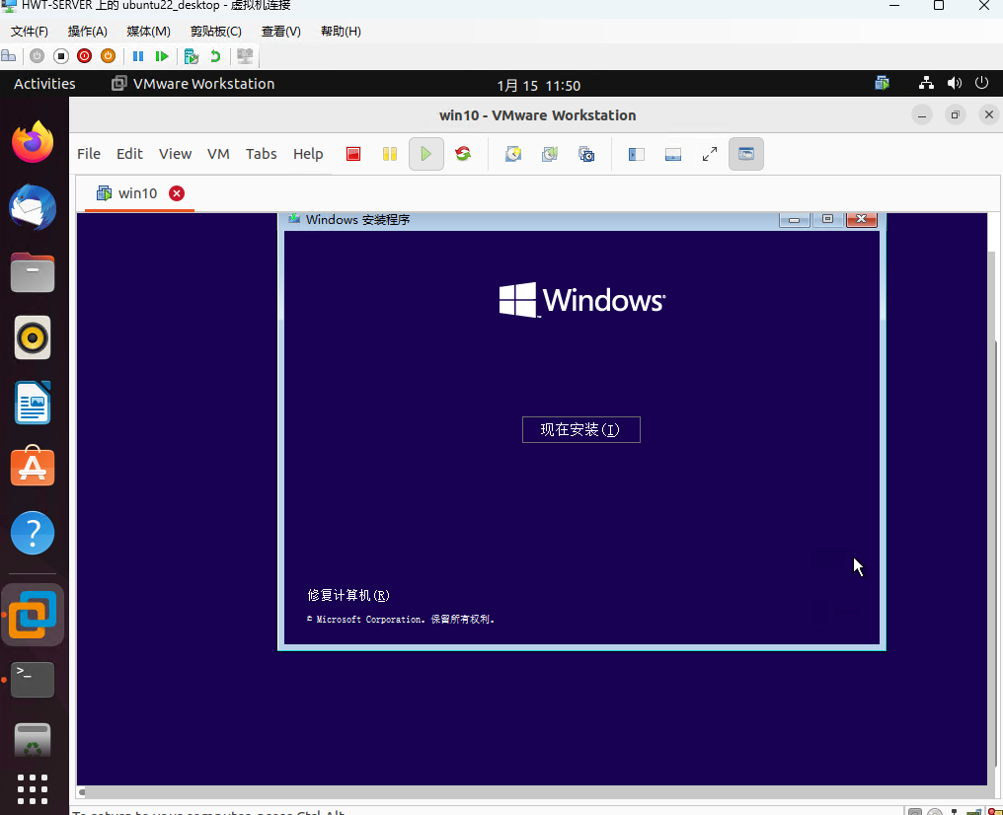Pause the Hyper-V virtual machine
The width and height of the screenshot is (1003, 815).
[138, 56]
